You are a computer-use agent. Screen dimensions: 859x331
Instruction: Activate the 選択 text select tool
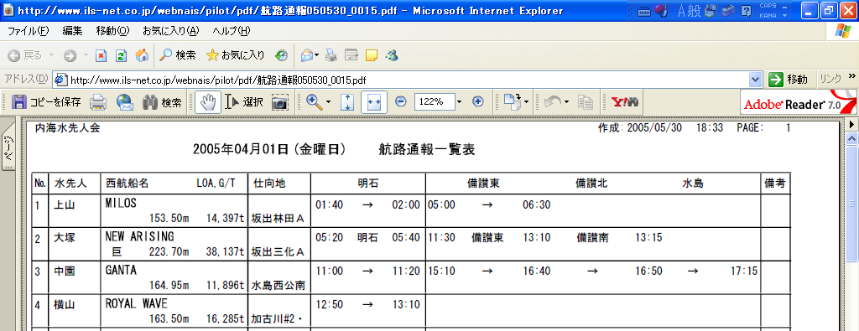(x=244, y=101)
